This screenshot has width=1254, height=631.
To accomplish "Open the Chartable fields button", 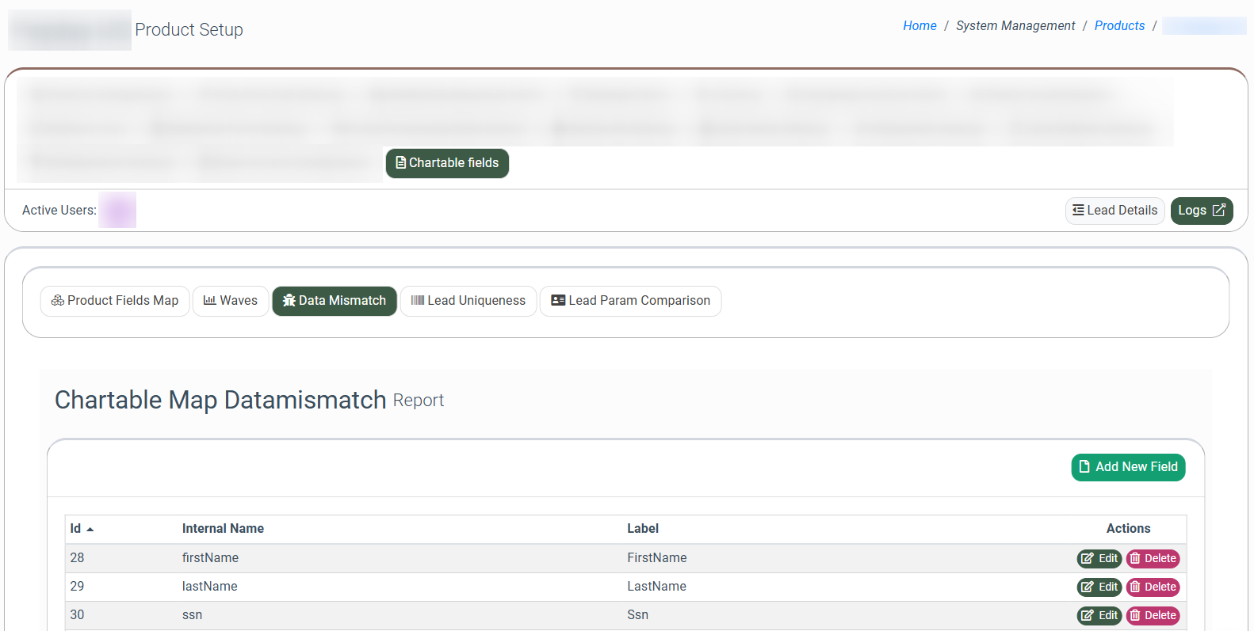I will coord(447,163).
